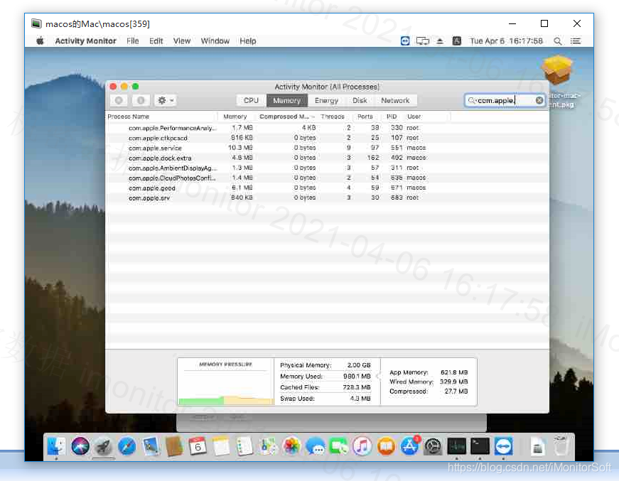Open Messages from the Dock
This screenshot has width=619, height=481.
316,447
